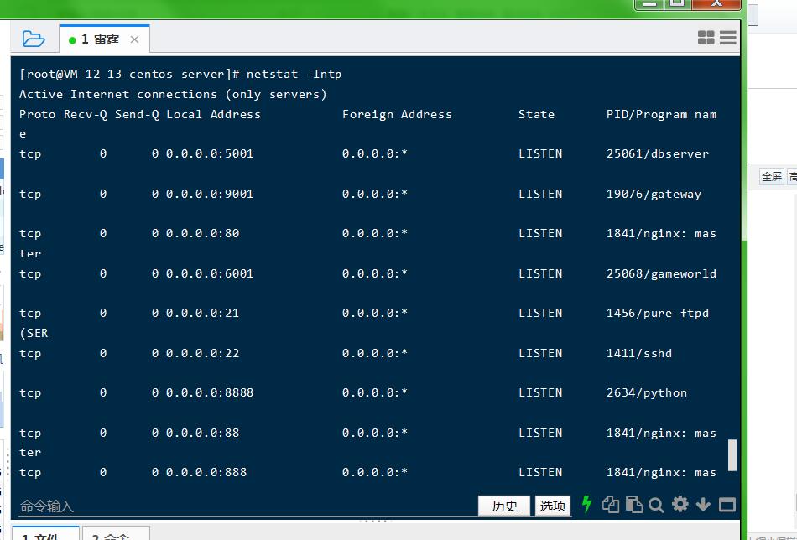Close the 雷霆 session tab
The width and height of the screenshot is (797, 540).
[x=134, y=39]
